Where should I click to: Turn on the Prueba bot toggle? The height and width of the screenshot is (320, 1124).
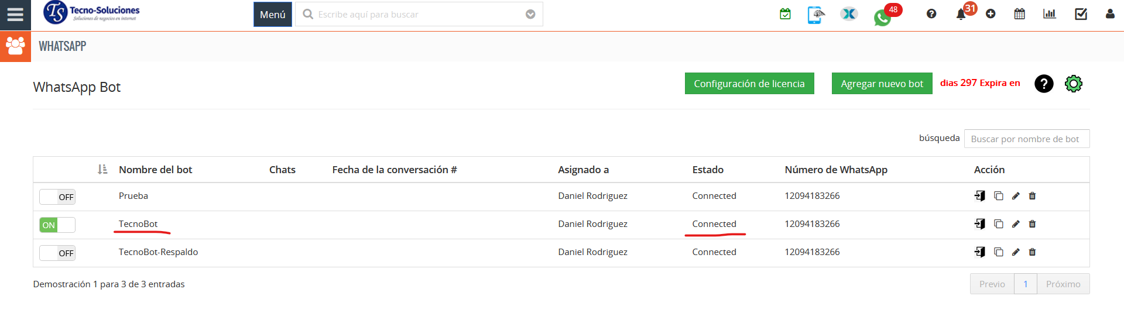[57, 197]
